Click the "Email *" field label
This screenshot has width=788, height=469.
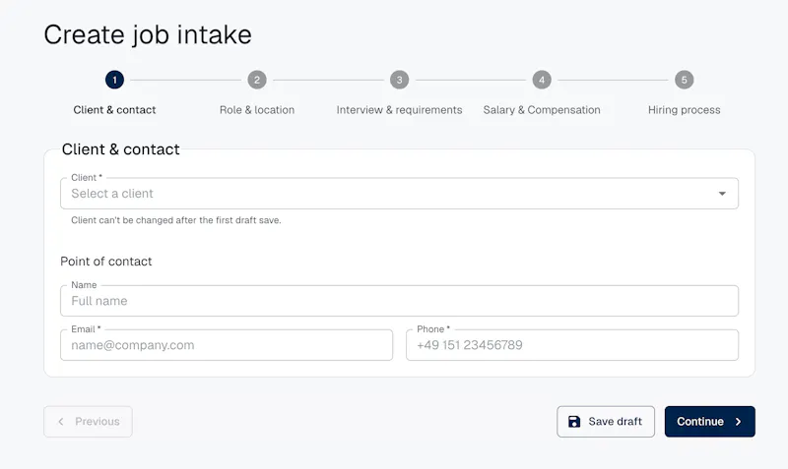pos(86,329)
